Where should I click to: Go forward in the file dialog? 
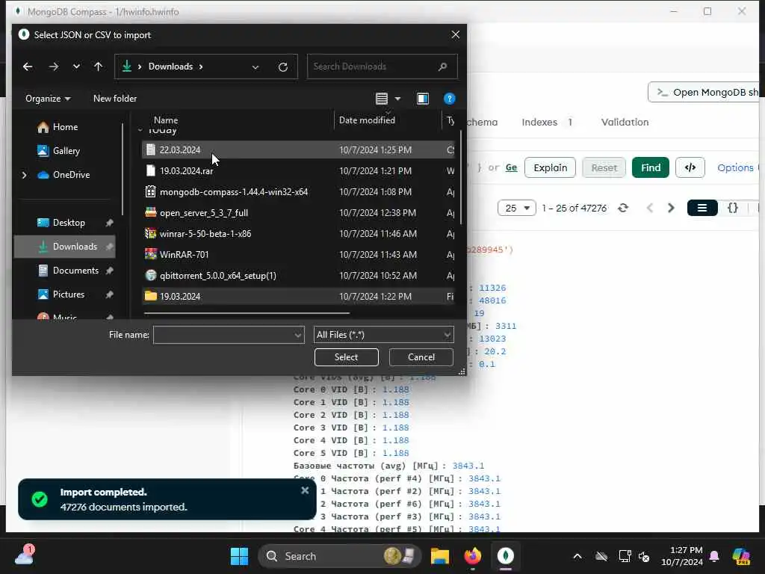(x=54, y=67)
